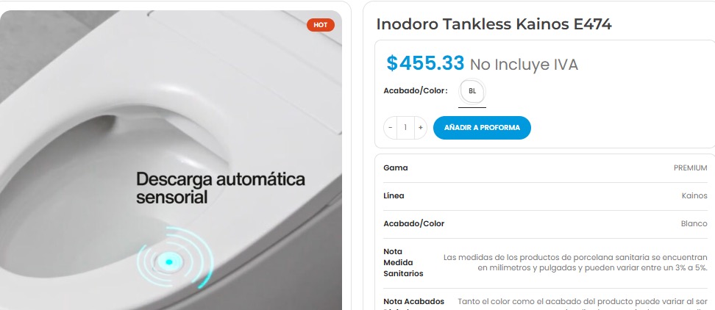Viewport: 715px width, 310px height.
Task: Open the toilet product image
Action: 171,160
